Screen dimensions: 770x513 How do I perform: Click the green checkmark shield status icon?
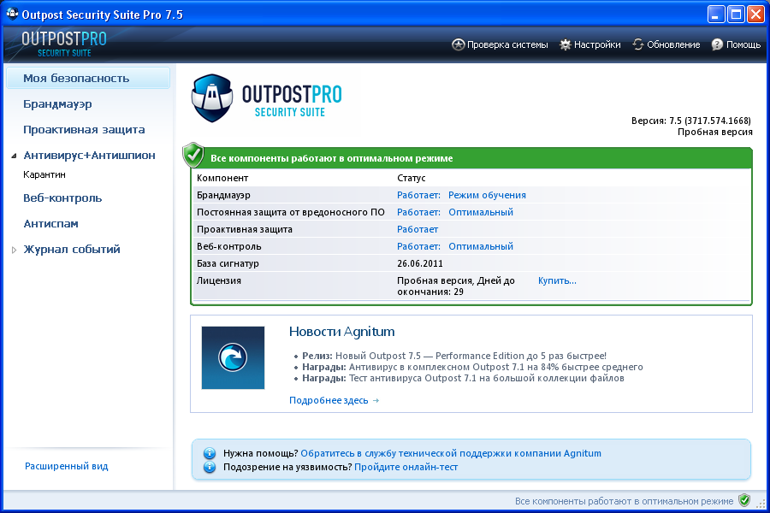(x=193, y=155)
